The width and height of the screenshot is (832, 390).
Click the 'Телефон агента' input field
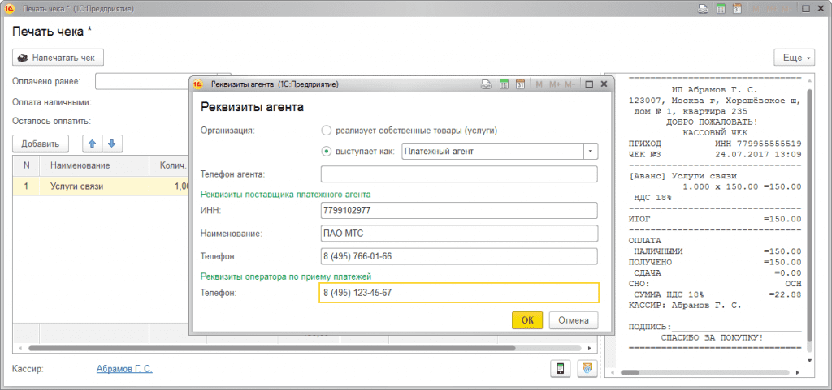point(459,174)
